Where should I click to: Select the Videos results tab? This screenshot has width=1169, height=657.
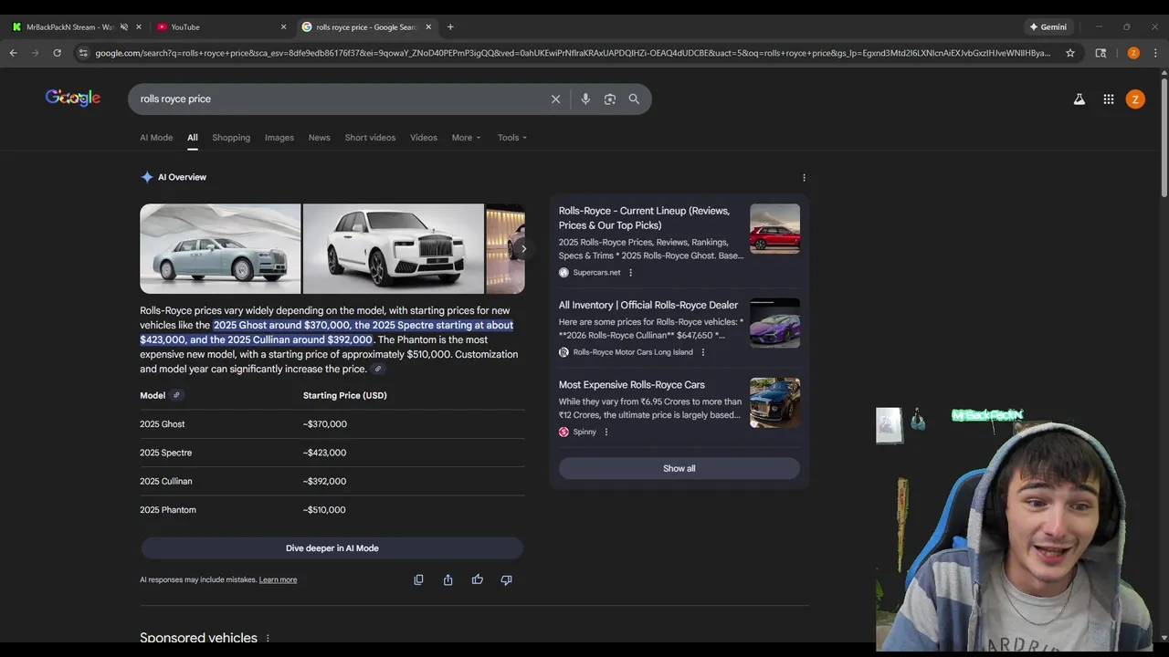point(424,138)
